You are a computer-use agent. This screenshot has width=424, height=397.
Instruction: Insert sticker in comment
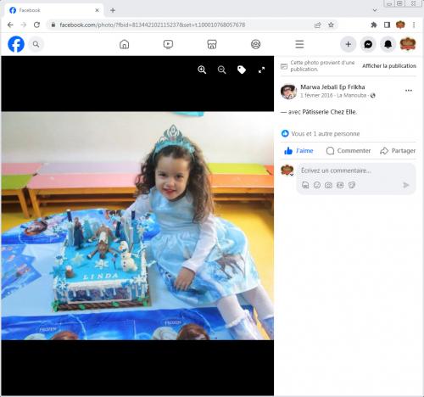pos(352,185)
